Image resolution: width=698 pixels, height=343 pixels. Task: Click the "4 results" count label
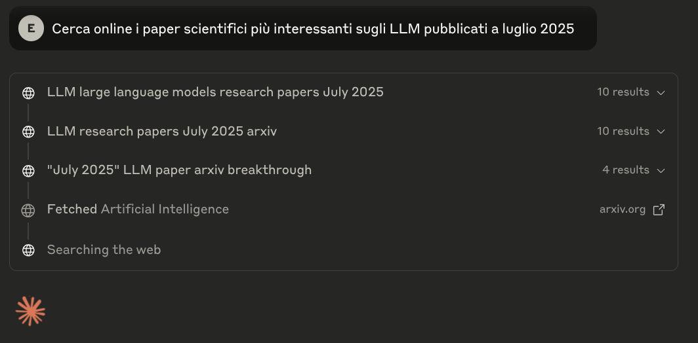tap(625, 170)
